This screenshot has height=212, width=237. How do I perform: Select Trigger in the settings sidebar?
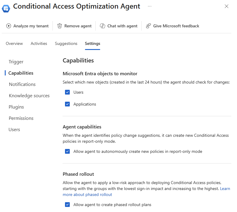(x=16, y=62)
